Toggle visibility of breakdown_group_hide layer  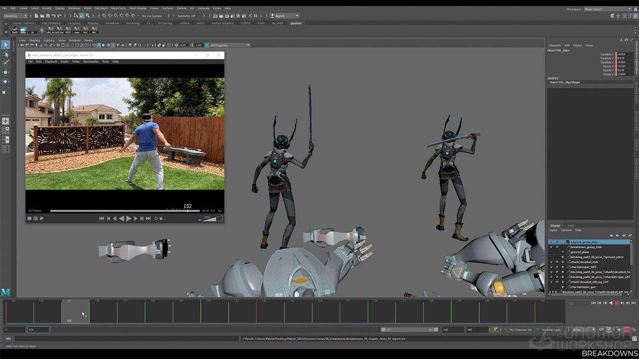(551, 247)
